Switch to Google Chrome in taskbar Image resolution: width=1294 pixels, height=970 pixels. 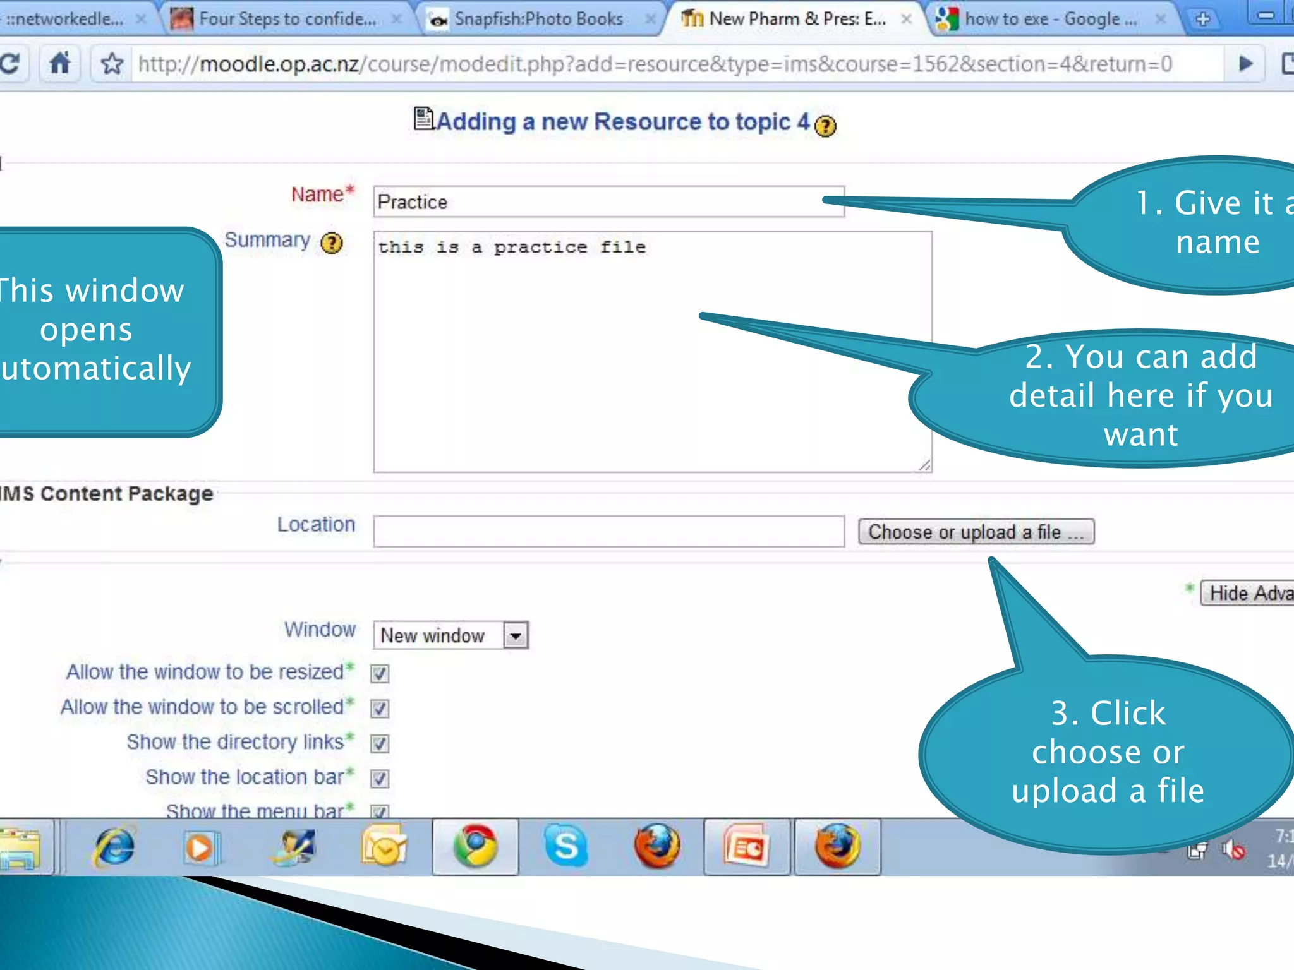(475, 847)
